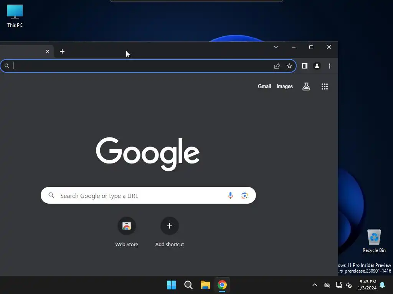Click the Add shortcut button
The image size is (393, 294).
170,232
